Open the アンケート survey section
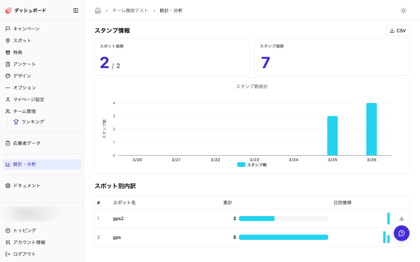 [x=24, y=64]
